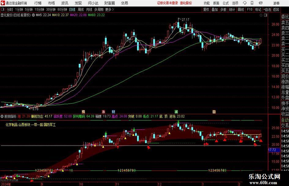The width and height of the screenshot is (289, 186).
Task: Toggle the right info panel icon
Action: coord(265,15)
